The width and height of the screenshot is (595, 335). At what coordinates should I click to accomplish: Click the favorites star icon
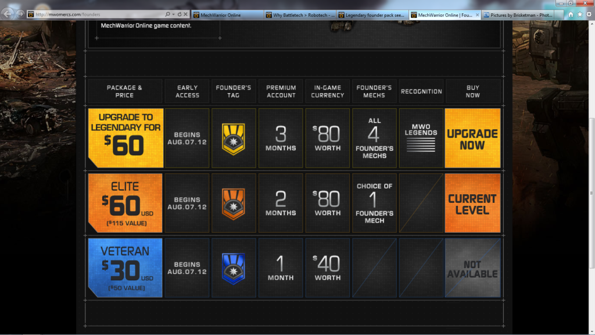coord(580,14)
